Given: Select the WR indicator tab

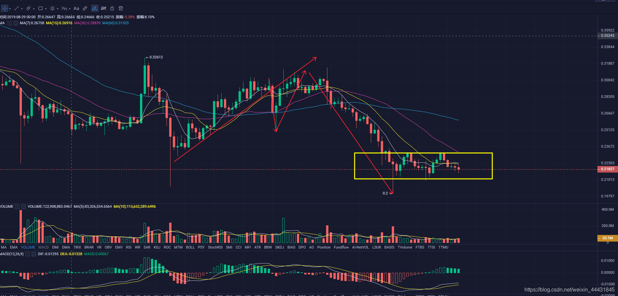Looking at the screenshot, I should pos(137,247).
